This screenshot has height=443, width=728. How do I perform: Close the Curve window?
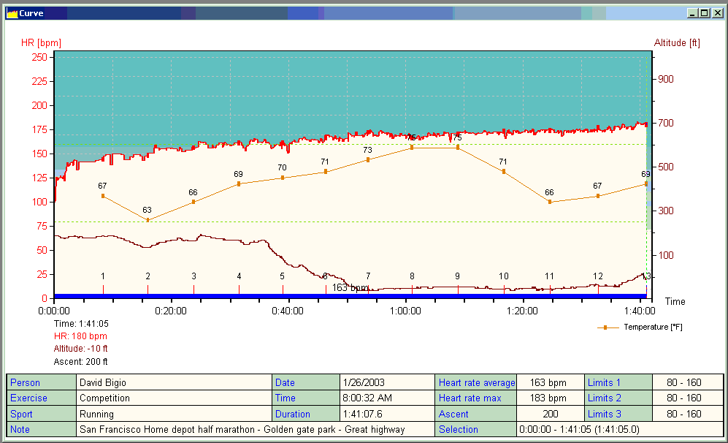point(716,13)
